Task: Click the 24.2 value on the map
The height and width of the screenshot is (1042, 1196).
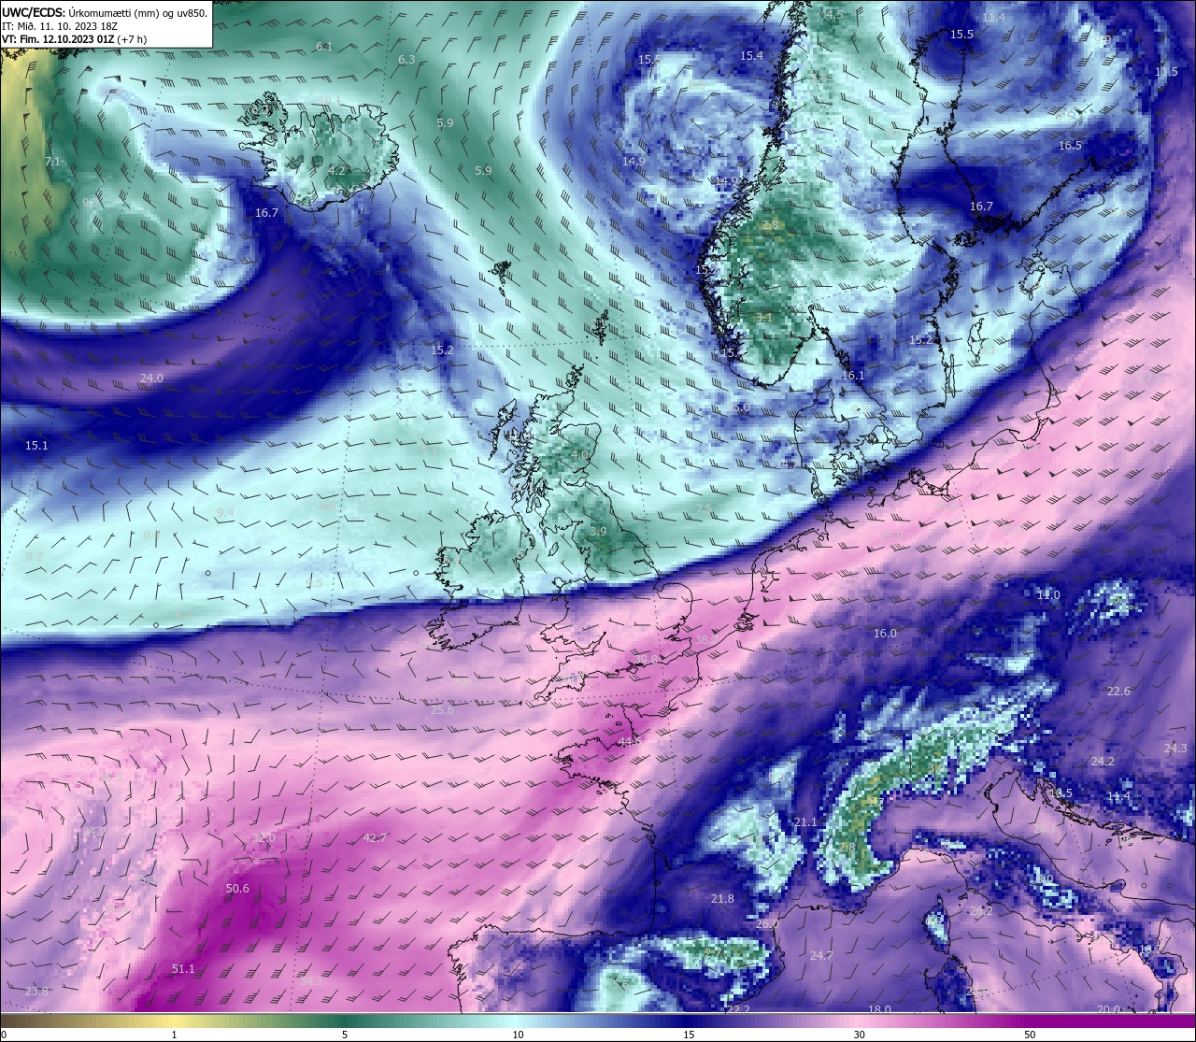Action: click(x=1103, y=762)
